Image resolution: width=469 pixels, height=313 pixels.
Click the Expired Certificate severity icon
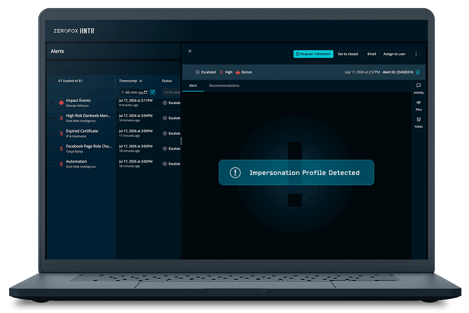point(61,133)
